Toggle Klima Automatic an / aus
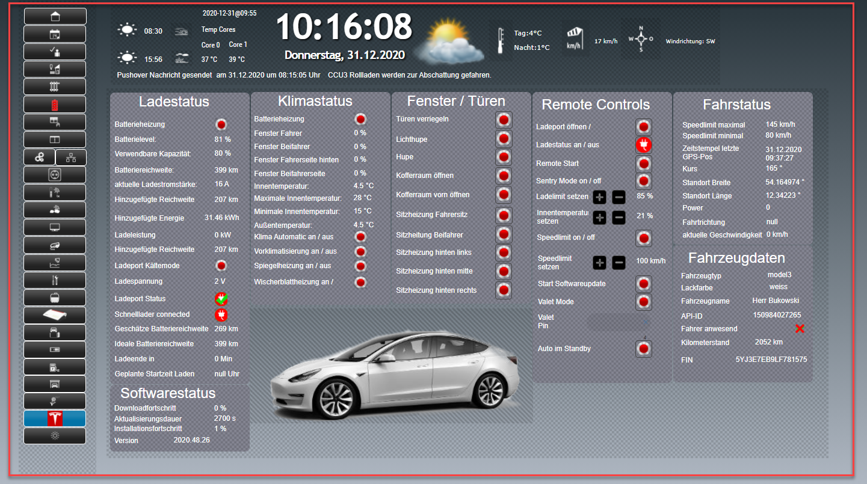 click(360, 237)
